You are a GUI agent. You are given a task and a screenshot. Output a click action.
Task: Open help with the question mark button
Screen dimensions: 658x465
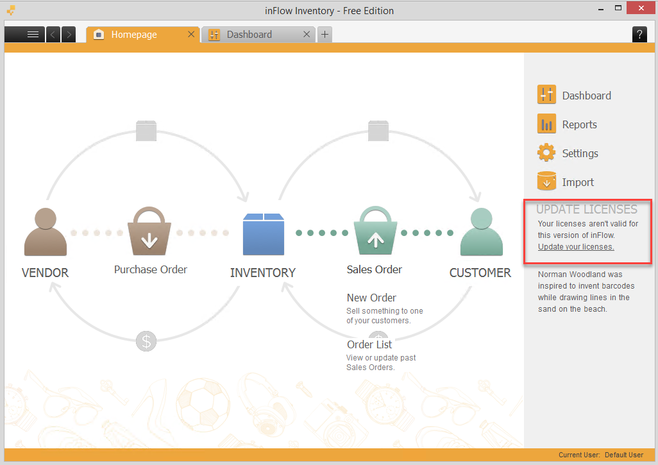click(639, 35)
